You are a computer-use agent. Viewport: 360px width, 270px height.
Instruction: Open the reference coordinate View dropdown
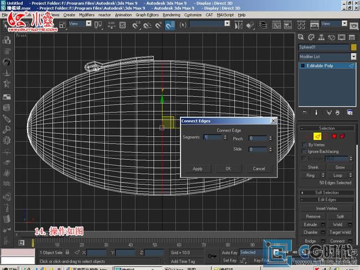[x=89, y=23]
